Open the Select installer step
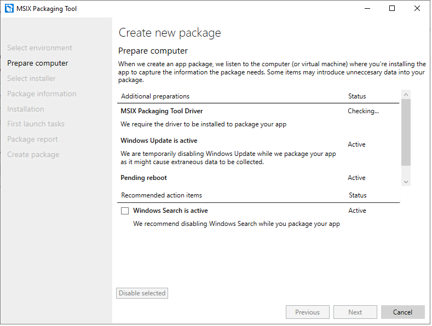This screenshot has width=432, height=326. [31, 79]
